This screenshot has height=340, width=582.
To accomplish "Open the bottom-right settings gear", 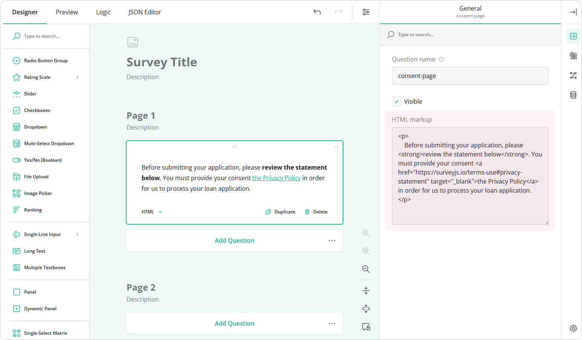I will pyautogui.click(x=573, y=328).
